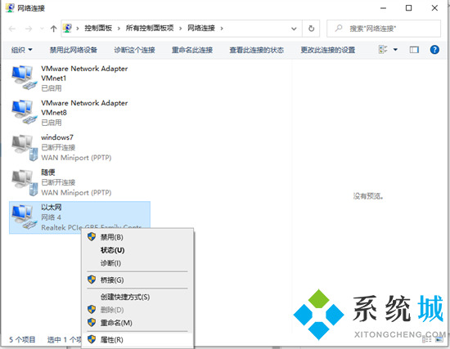Expand the 组织 dropdown menu
This screenshot has width=450, height=349.
tap(21, 50)
